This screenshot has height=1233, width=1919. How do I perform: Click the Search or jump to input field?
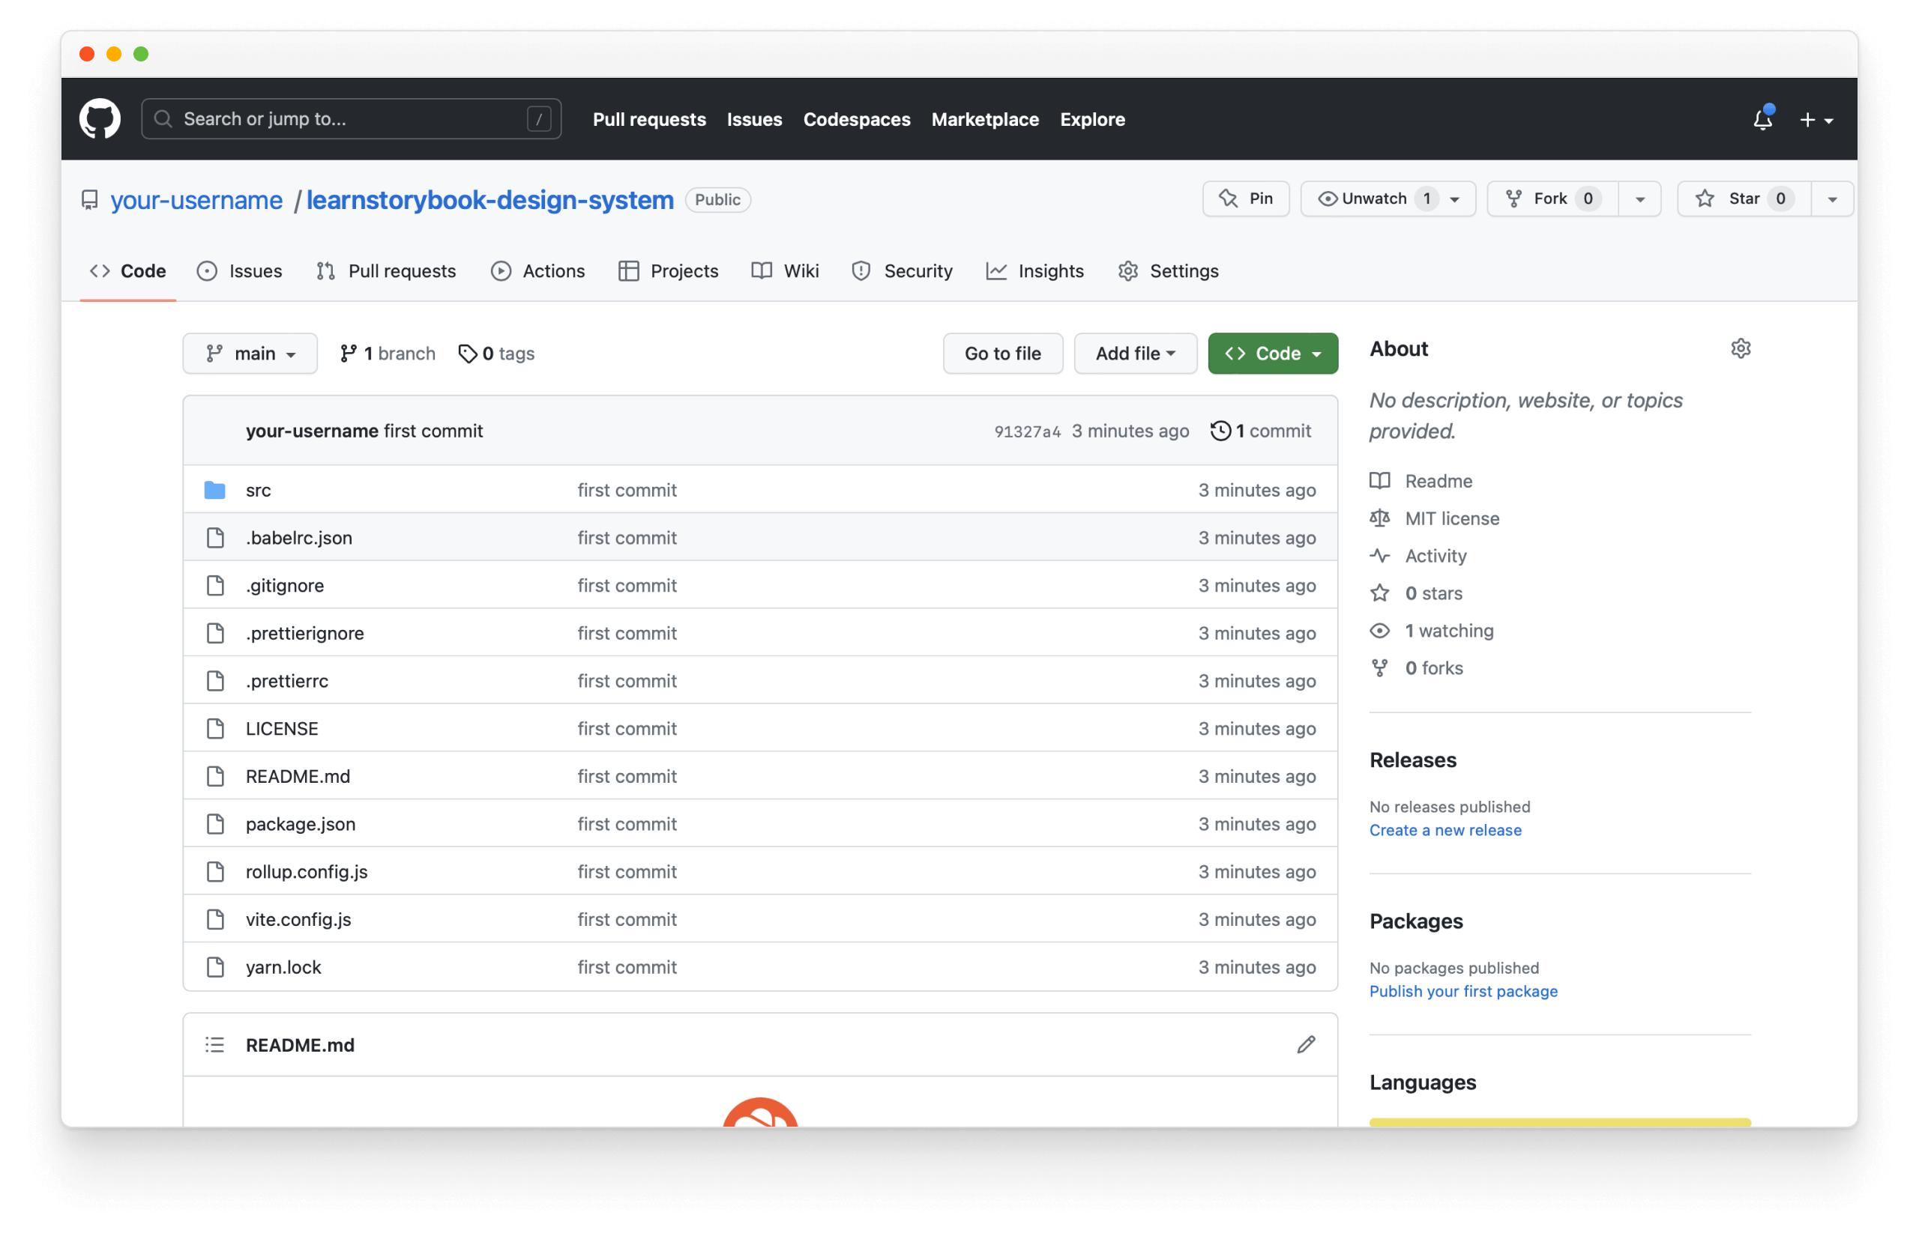point(349,118)
